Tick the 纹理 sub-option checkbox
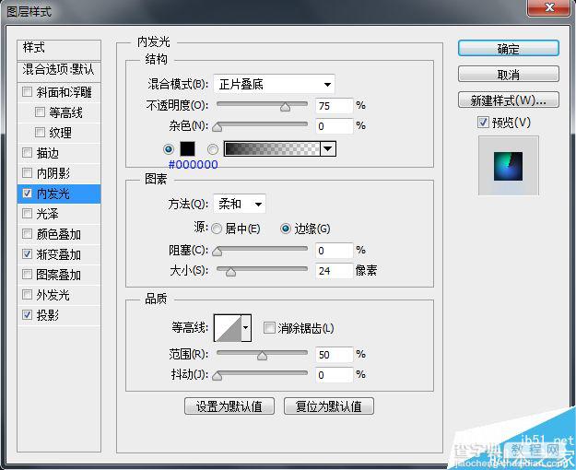 point(40,132)
